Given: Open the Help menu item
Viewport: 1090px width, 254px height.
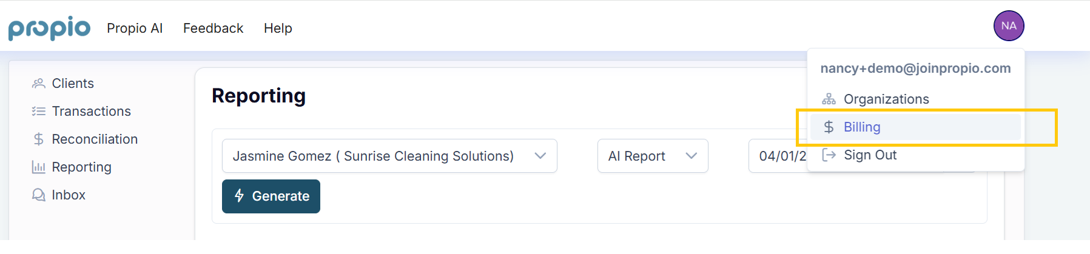Looking at the screenshot, I should click(x=278, y=28).
